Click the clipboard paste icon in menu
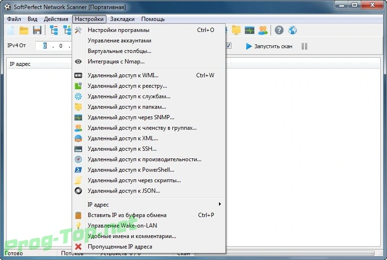387x260 pixels. [78, 215]
